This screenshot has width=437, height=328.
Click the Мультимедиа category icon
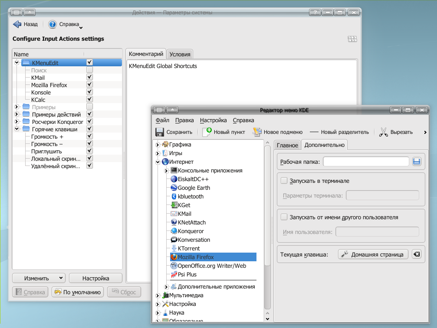pyautogui.click(x=165, y=295)
